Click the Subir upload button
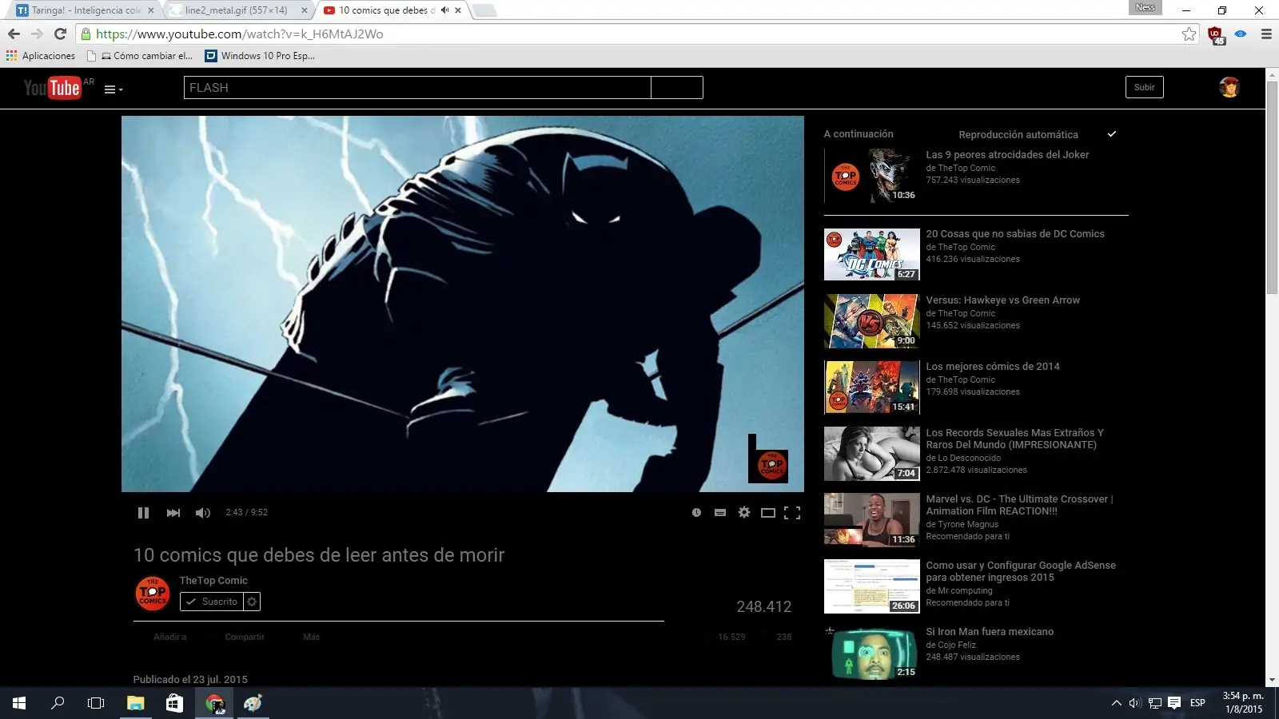 [x=1144, y=87]
